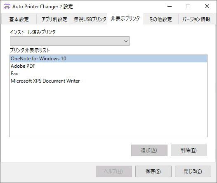Viewport: 217px width, 183px height.
Task: Click inside the installed printer combo box
Action: [70, 41]
